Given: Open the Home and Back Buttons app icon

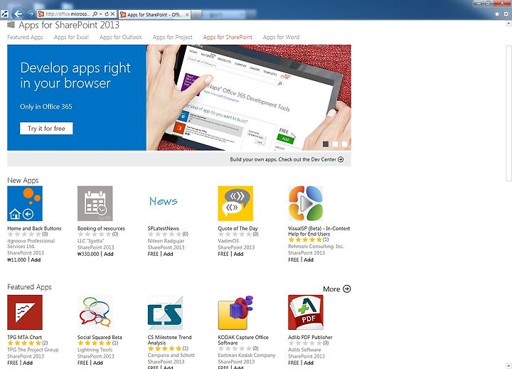Looking at the screenshot, I should (25, 203).
